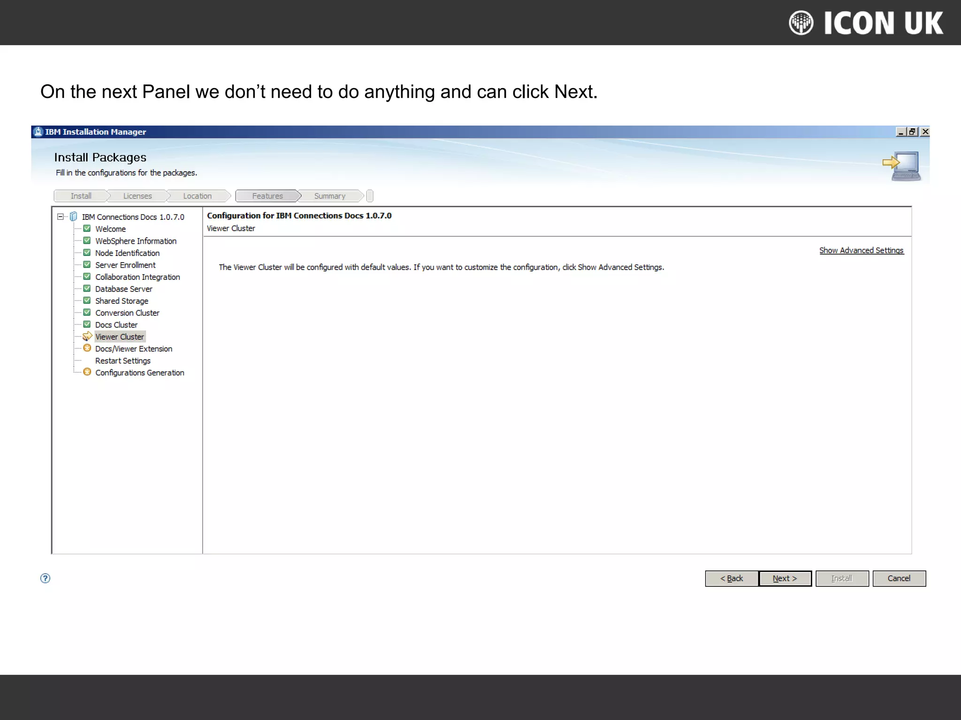Click the IBM Installation Manager title bar icon
The width and height of the screenshot is (961, 720).
(38, 132)
